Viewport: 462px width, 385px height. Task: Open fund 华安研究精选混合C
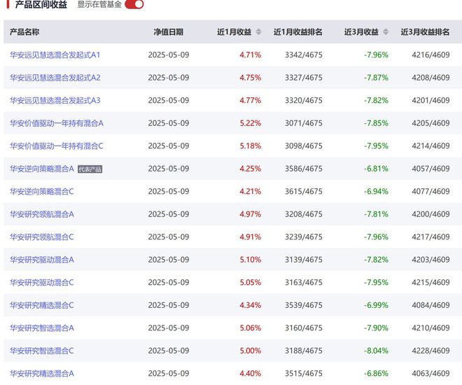coord(42,305)
